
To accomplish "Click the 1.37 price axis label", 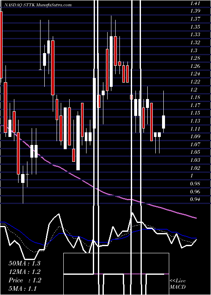I will click(x=195, y=19).
